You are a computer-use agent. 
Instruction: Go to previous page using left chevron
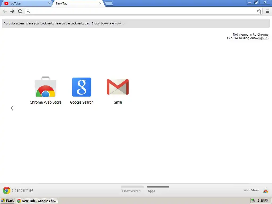pos(12,108)
